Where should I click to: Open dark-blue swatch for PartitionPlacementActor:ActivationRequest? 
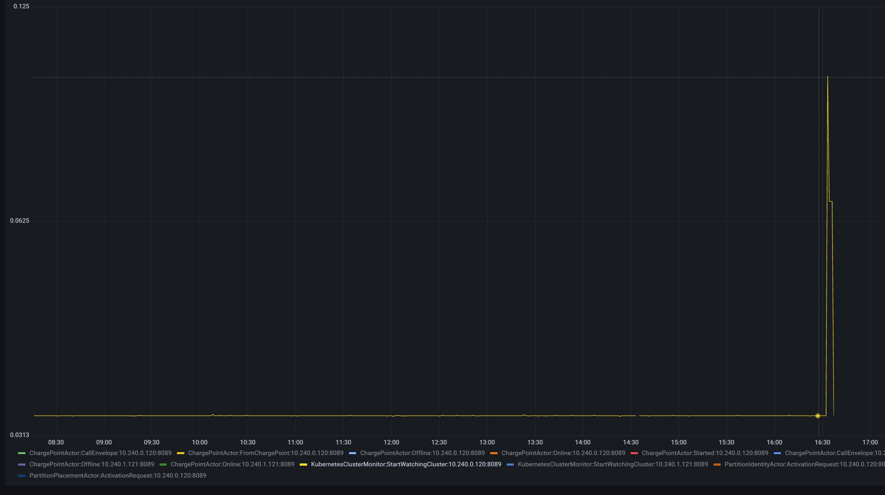tap(22, 476)
